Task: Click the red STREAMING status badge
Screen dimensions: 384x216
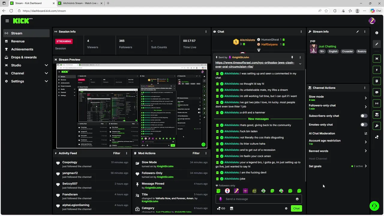Action: [x=64, y=41]
